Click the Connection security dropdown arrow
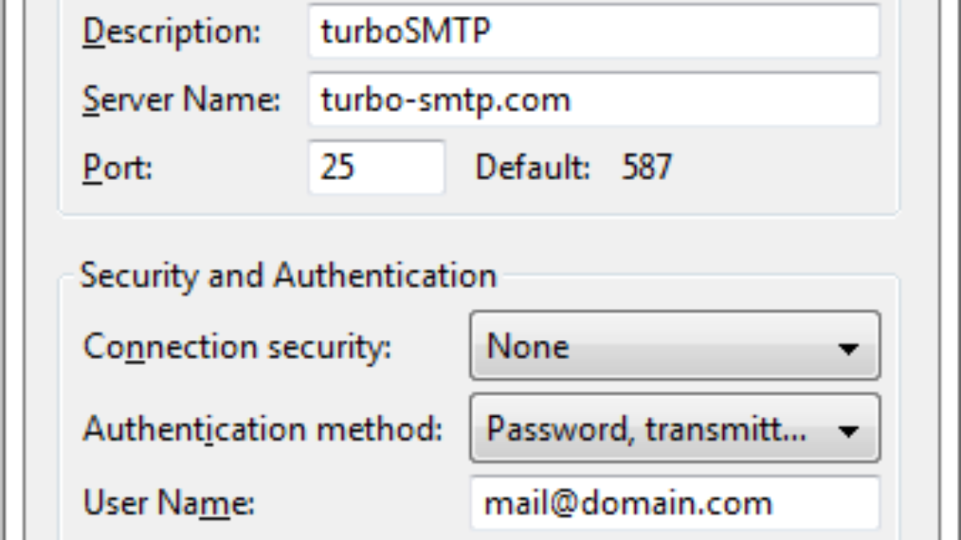Viewport: 961px width, 540px height. point(847,348)
